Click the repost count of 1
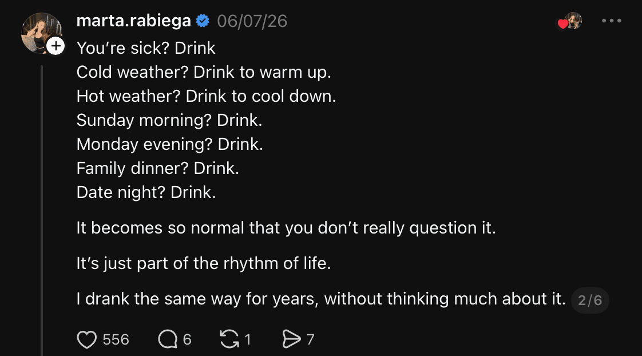The width and height of the screenshot is (642, 356). pos(248,339)
